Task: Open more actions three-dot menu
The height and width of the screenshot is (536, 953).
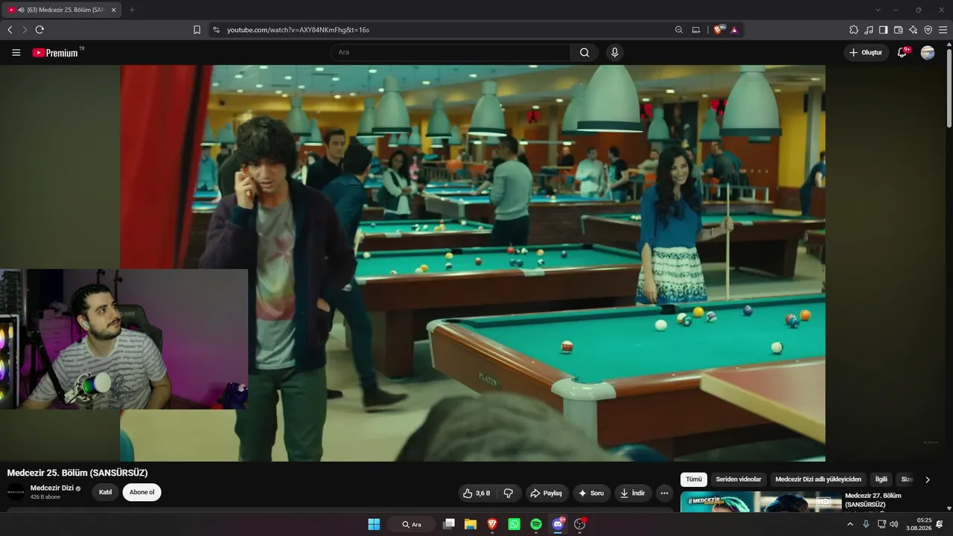Action: click(x=664, y=493)
